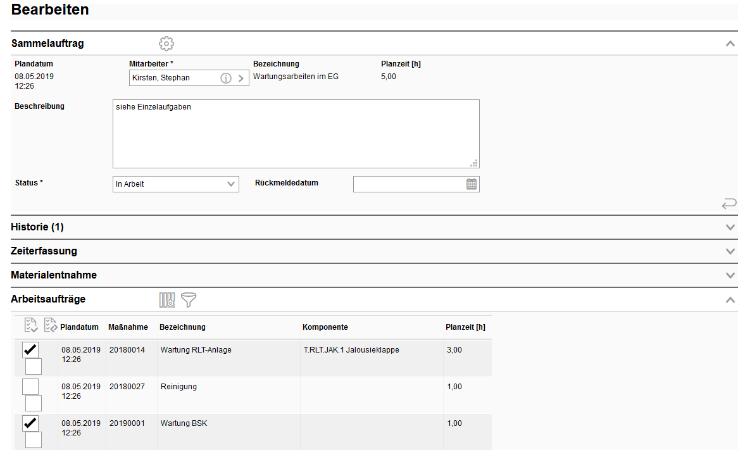738x450 pixels.
Task: Open the Status dropdown showing In Arbeit
Action: pyautogui.click(x=176, y=184)
